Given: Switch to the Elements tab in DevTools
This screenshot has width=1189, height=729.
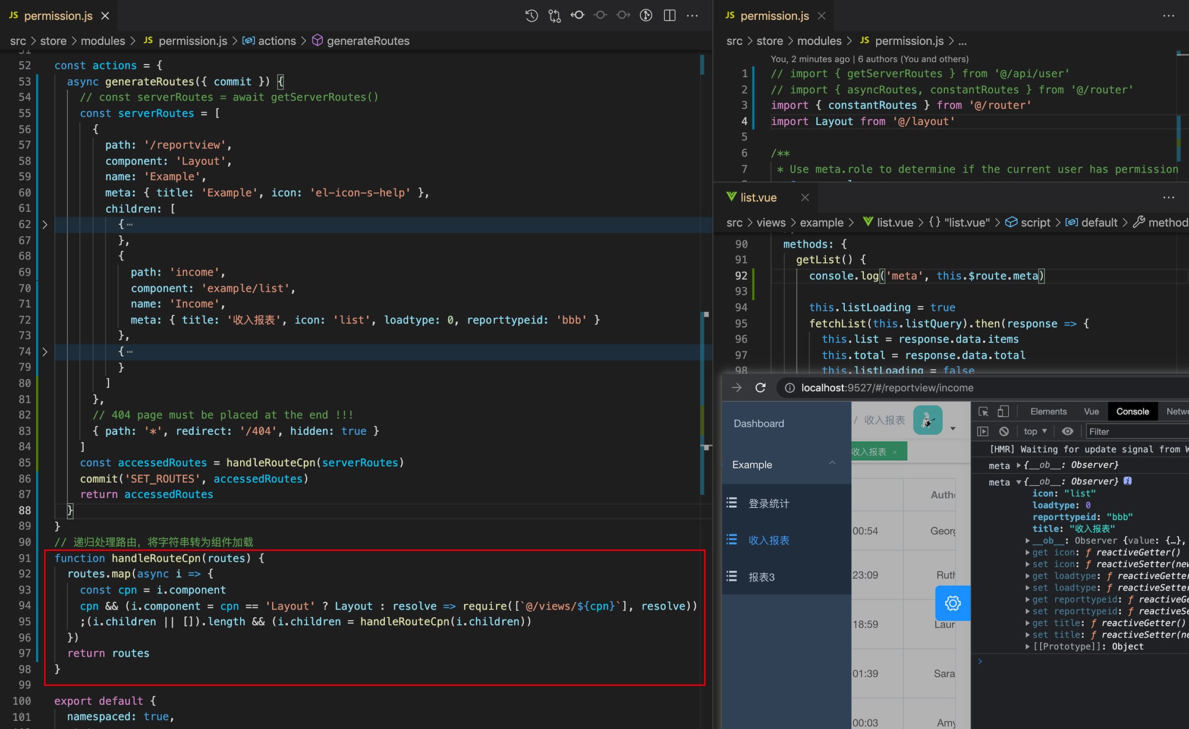Looking at the screenshot, I should pyautogui.click(x=1048, y=411).
